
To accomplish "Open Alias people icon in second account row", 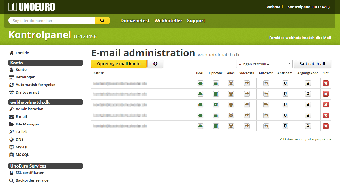I will coord(231,94).
